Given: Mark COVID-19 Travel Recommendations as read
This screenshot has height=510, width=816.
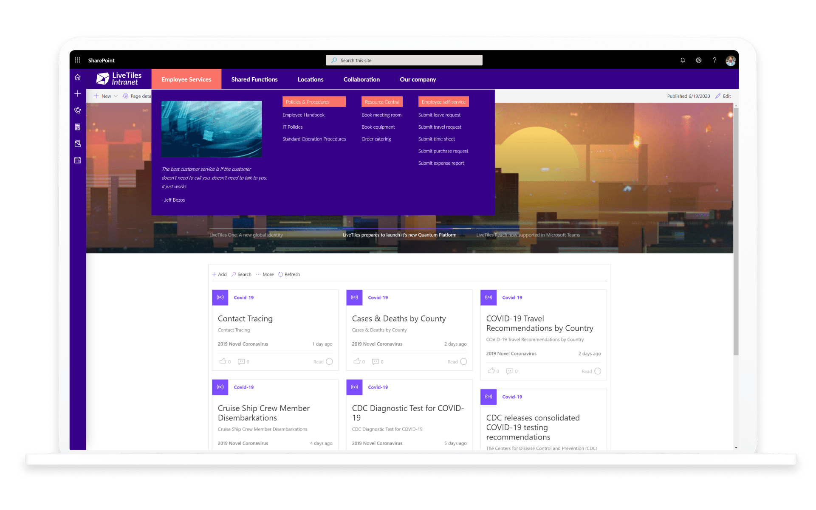Looking at the screenshot, I should tap(598, 371).
